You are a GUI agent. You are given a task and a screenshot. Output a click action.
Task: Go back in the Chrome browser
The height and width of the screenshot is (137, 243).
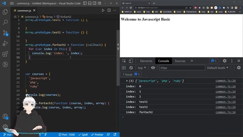tap(123, 8)
